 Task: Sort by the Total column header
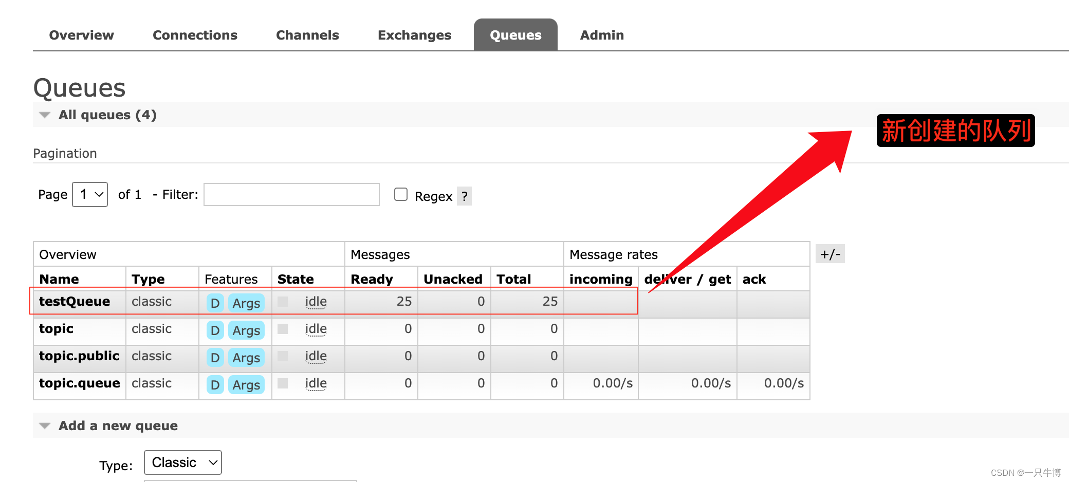point(513,279)
